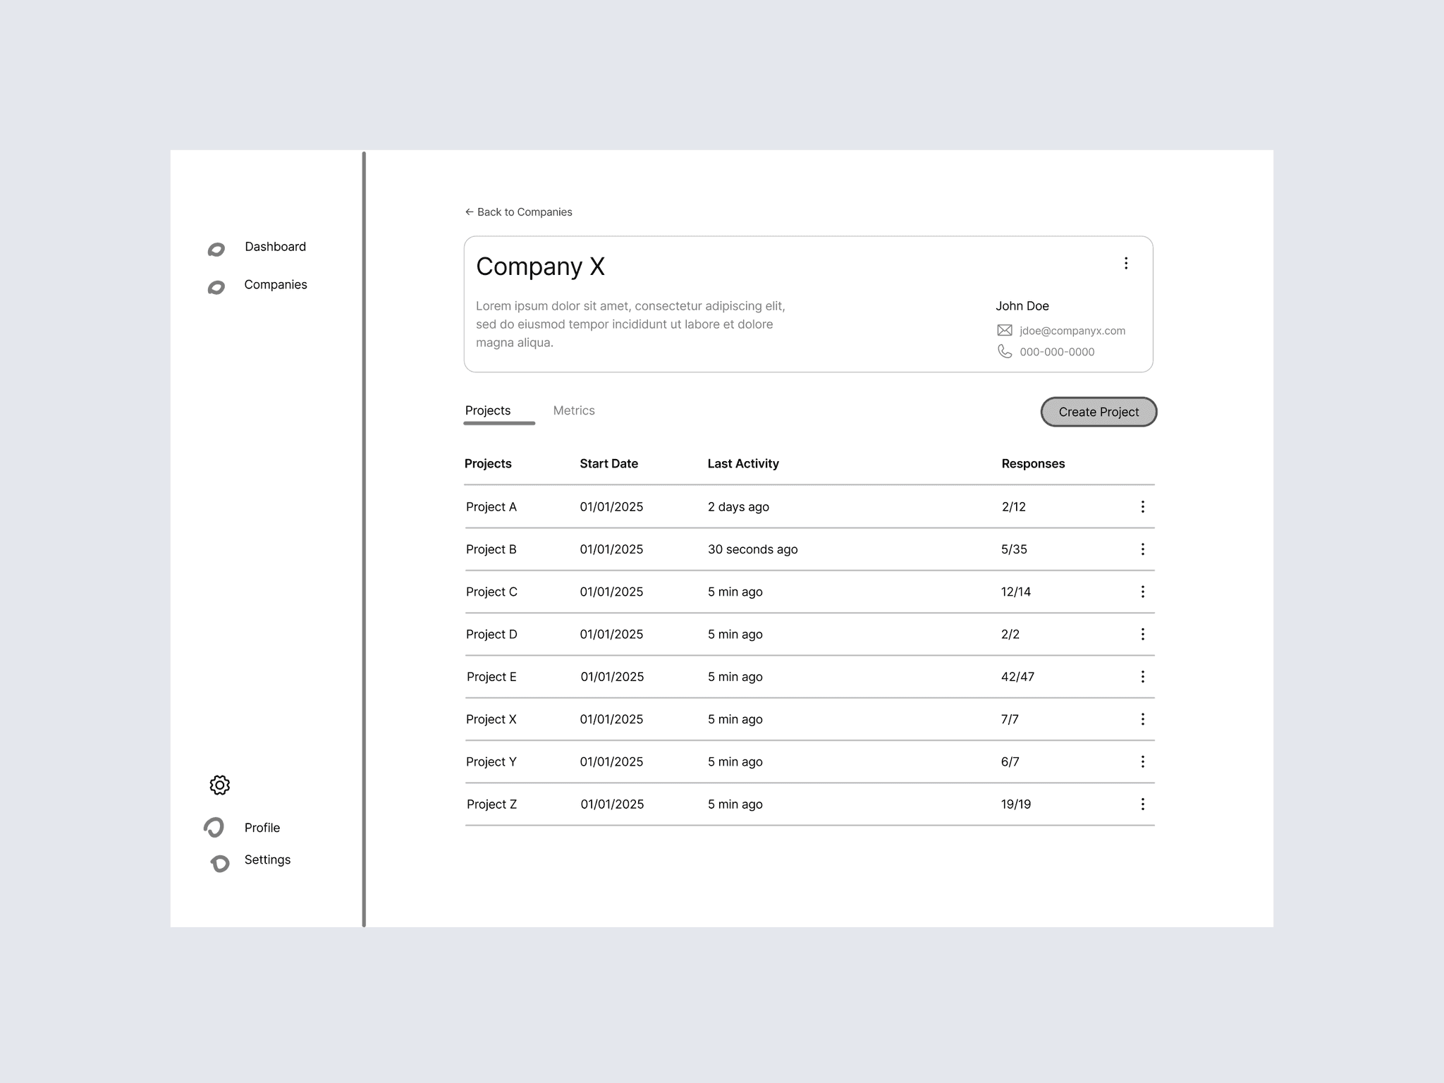Open the Project B row
The height and width of the screenshot is (1083, 1444).
491,549
